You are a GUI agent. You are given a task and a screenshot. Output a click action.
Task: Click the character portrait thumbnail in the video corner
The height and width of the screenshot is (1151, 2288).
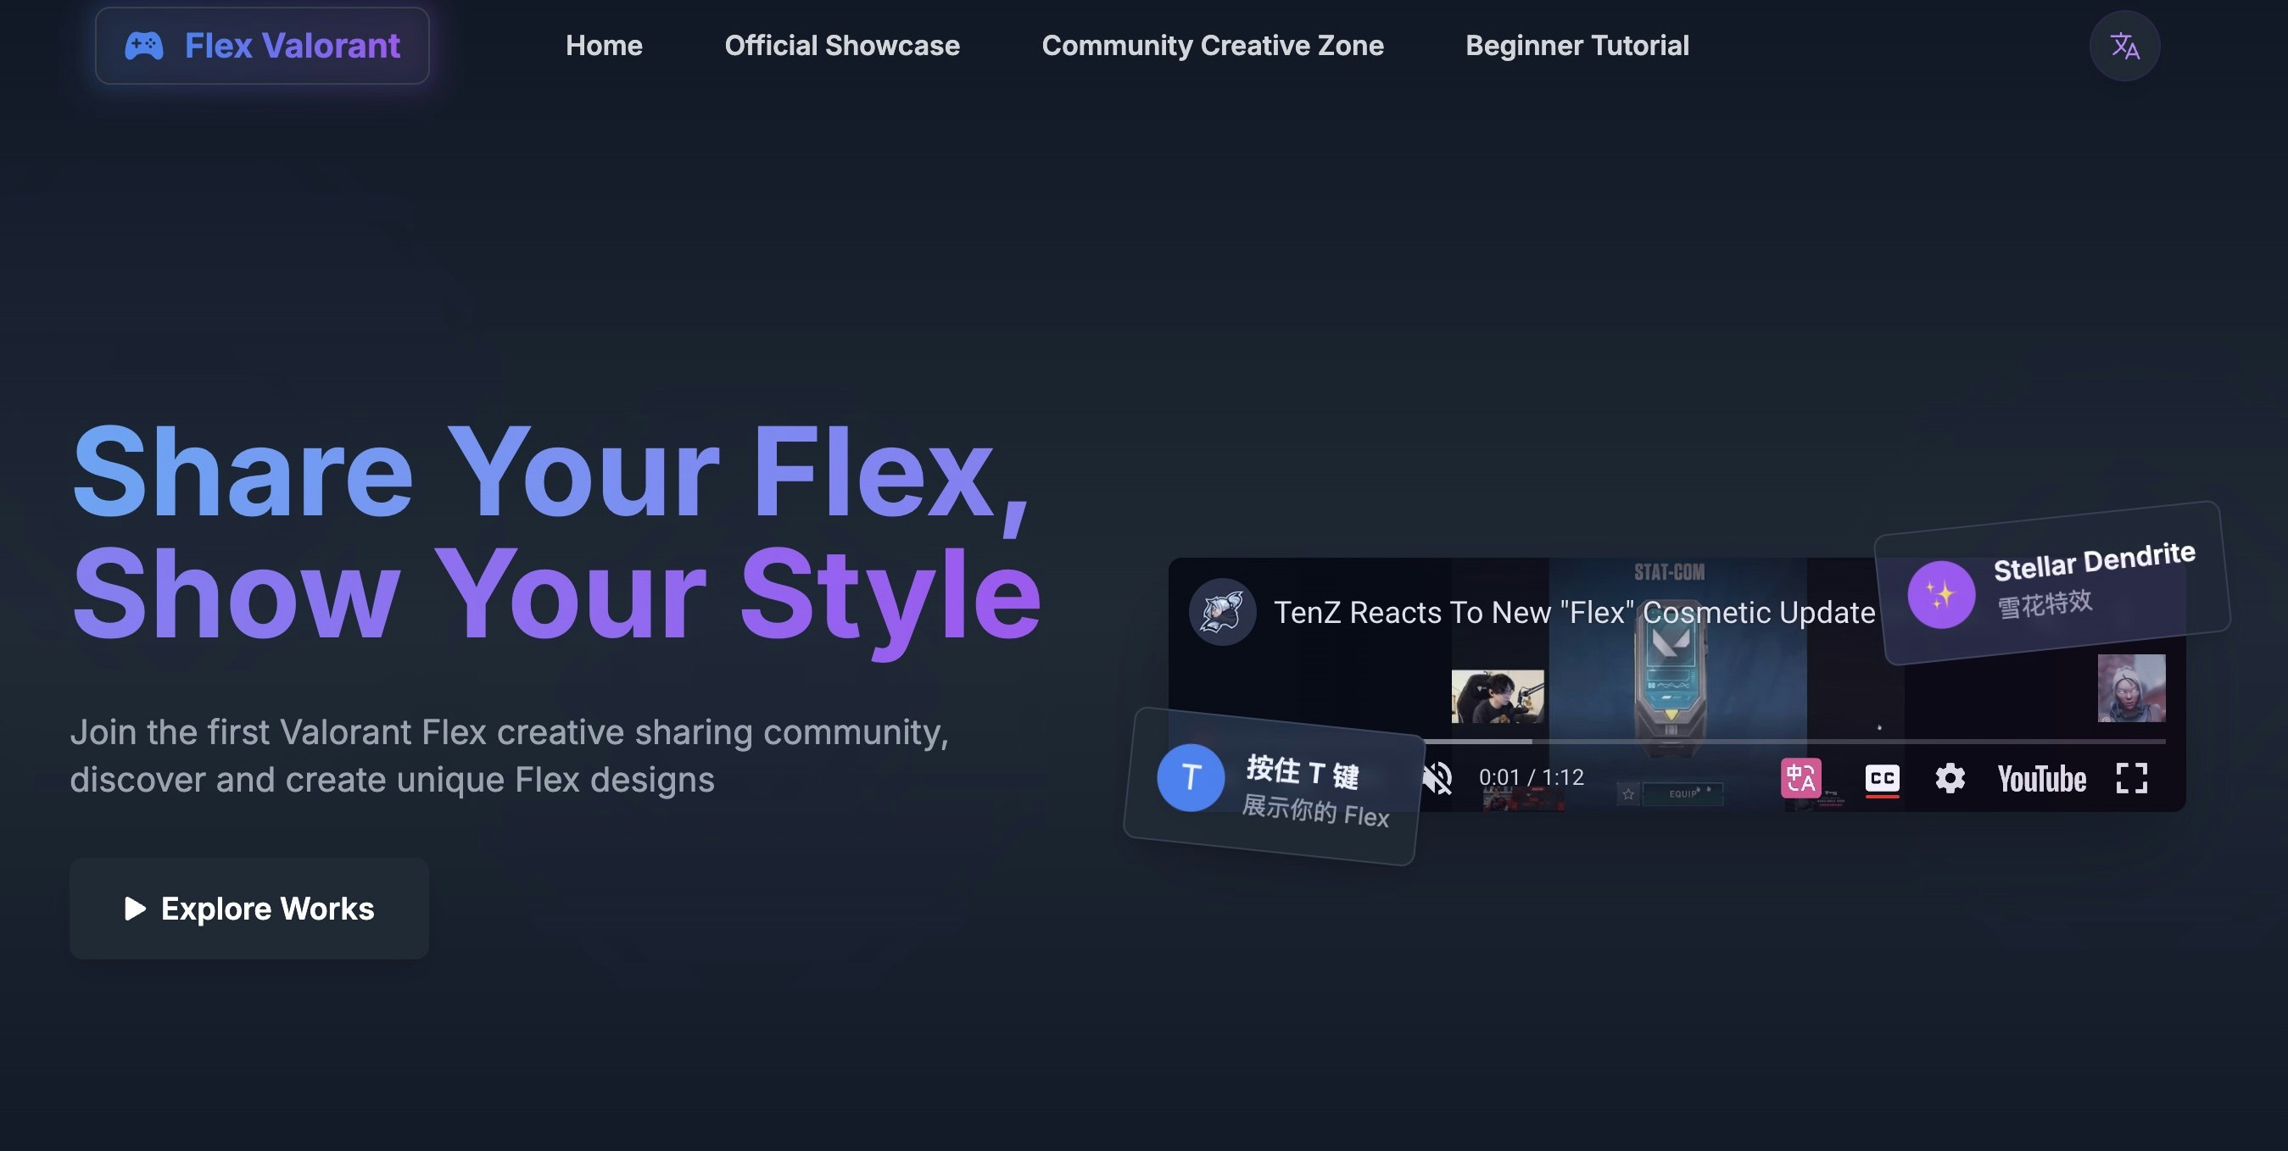pyautogui.click(x=2131, y=687)
